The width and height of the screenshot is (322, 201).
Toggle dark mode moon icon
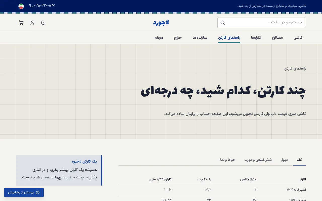pyautogui.click(x=43, y=23)
